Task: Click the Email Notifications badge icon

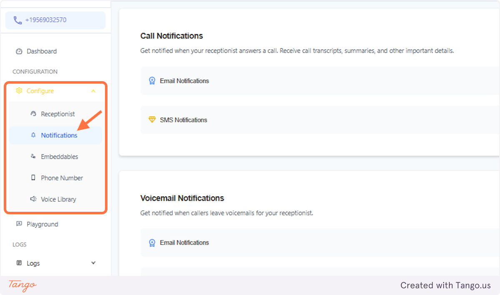Action: coord(152,81)
